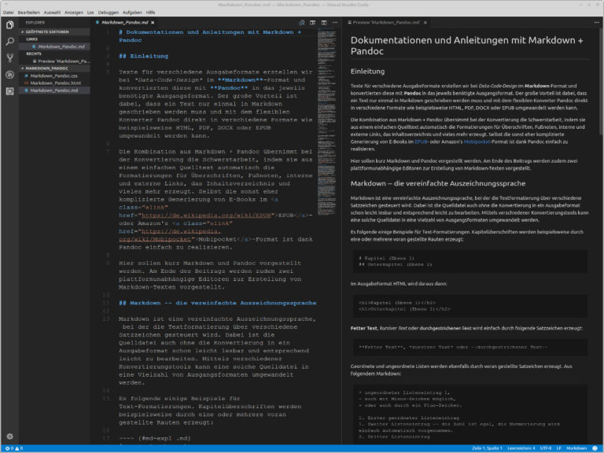Screen dimensions: 604x453
Task: Click line number 13 in the editor gutter
Action: click(x=105, y=319)
